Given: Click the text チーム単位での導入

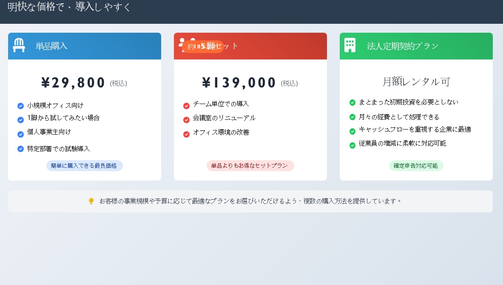Looking at the screenshot, I should click(x=221, y=104).
